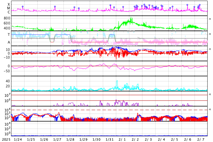Click the 800 speed axis label

7,18
